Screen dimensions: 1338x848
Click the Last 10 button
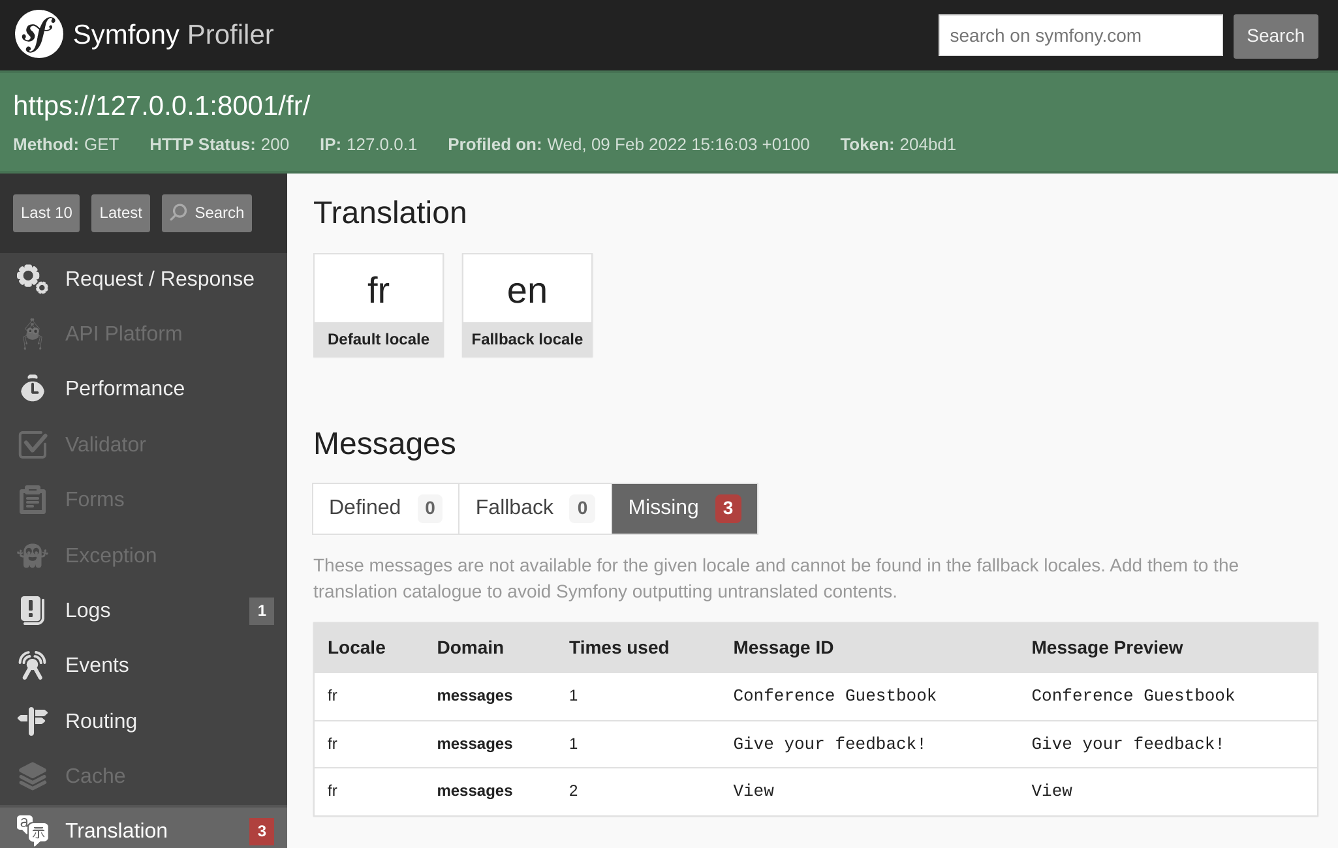46,213
